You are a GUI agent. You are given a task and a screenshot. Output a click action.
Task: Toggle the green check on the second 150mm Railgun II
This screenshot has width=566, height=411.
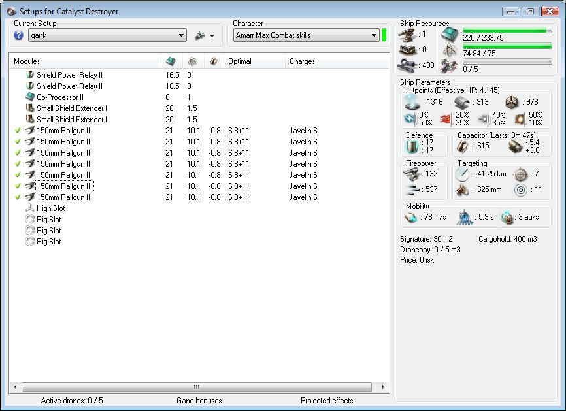pyautogui.click(x=18, y=141)
